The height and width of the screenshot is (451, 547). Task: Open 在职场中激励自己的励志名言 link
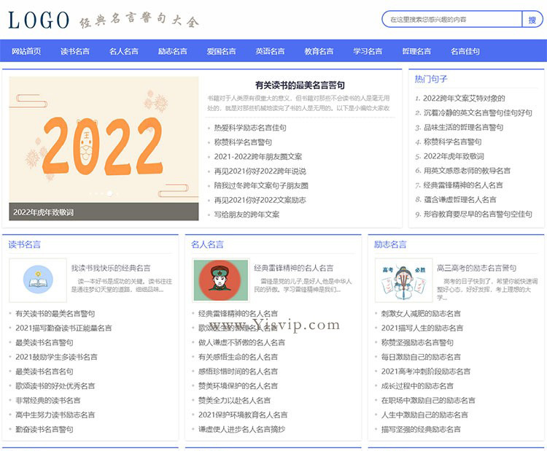click(x=428, y=401)
